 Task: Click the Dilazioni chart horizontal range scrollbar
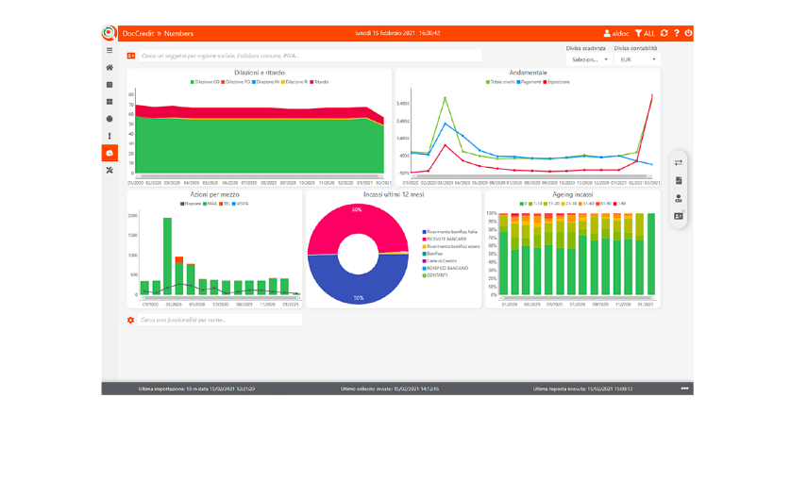click(x=260, y=176)
